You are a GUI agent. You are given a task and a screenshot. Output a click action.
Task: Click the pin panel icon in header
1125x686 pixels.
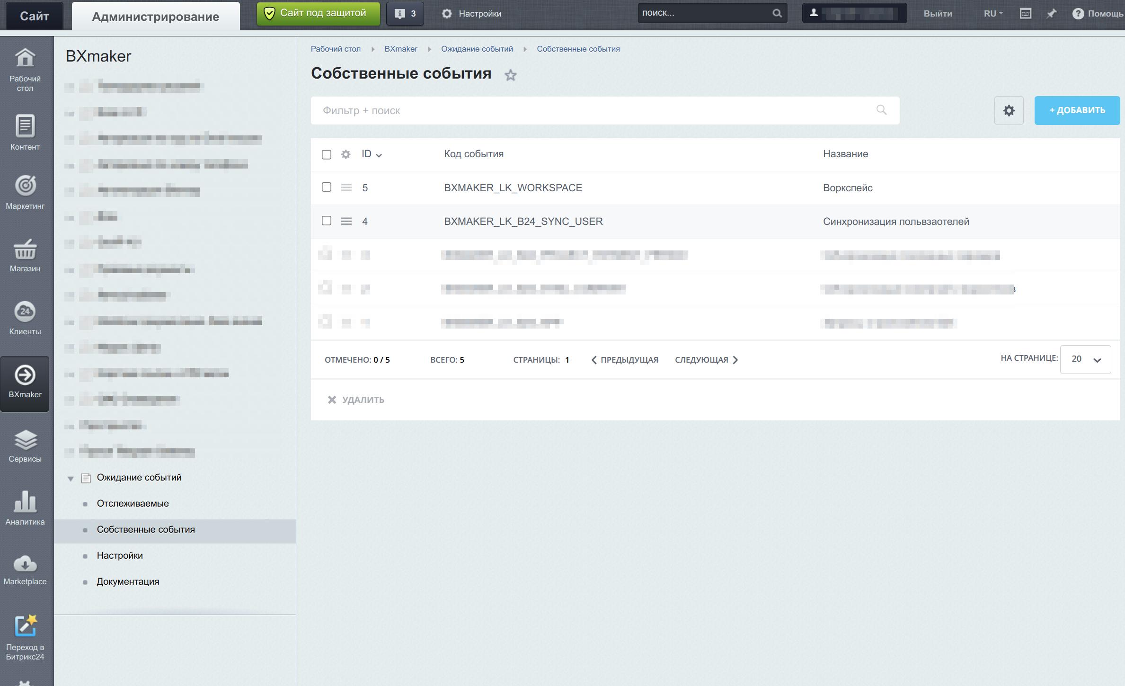(1051, 13)
